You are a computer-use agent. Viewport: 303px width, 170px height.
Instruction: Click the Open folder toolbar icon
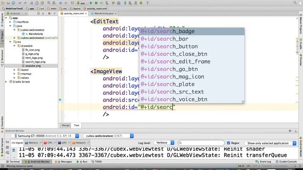[3, 3]
